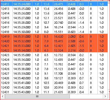Select timestamp 14:35:40.000 cell
The image size is (110, 100).
[22, 78]
